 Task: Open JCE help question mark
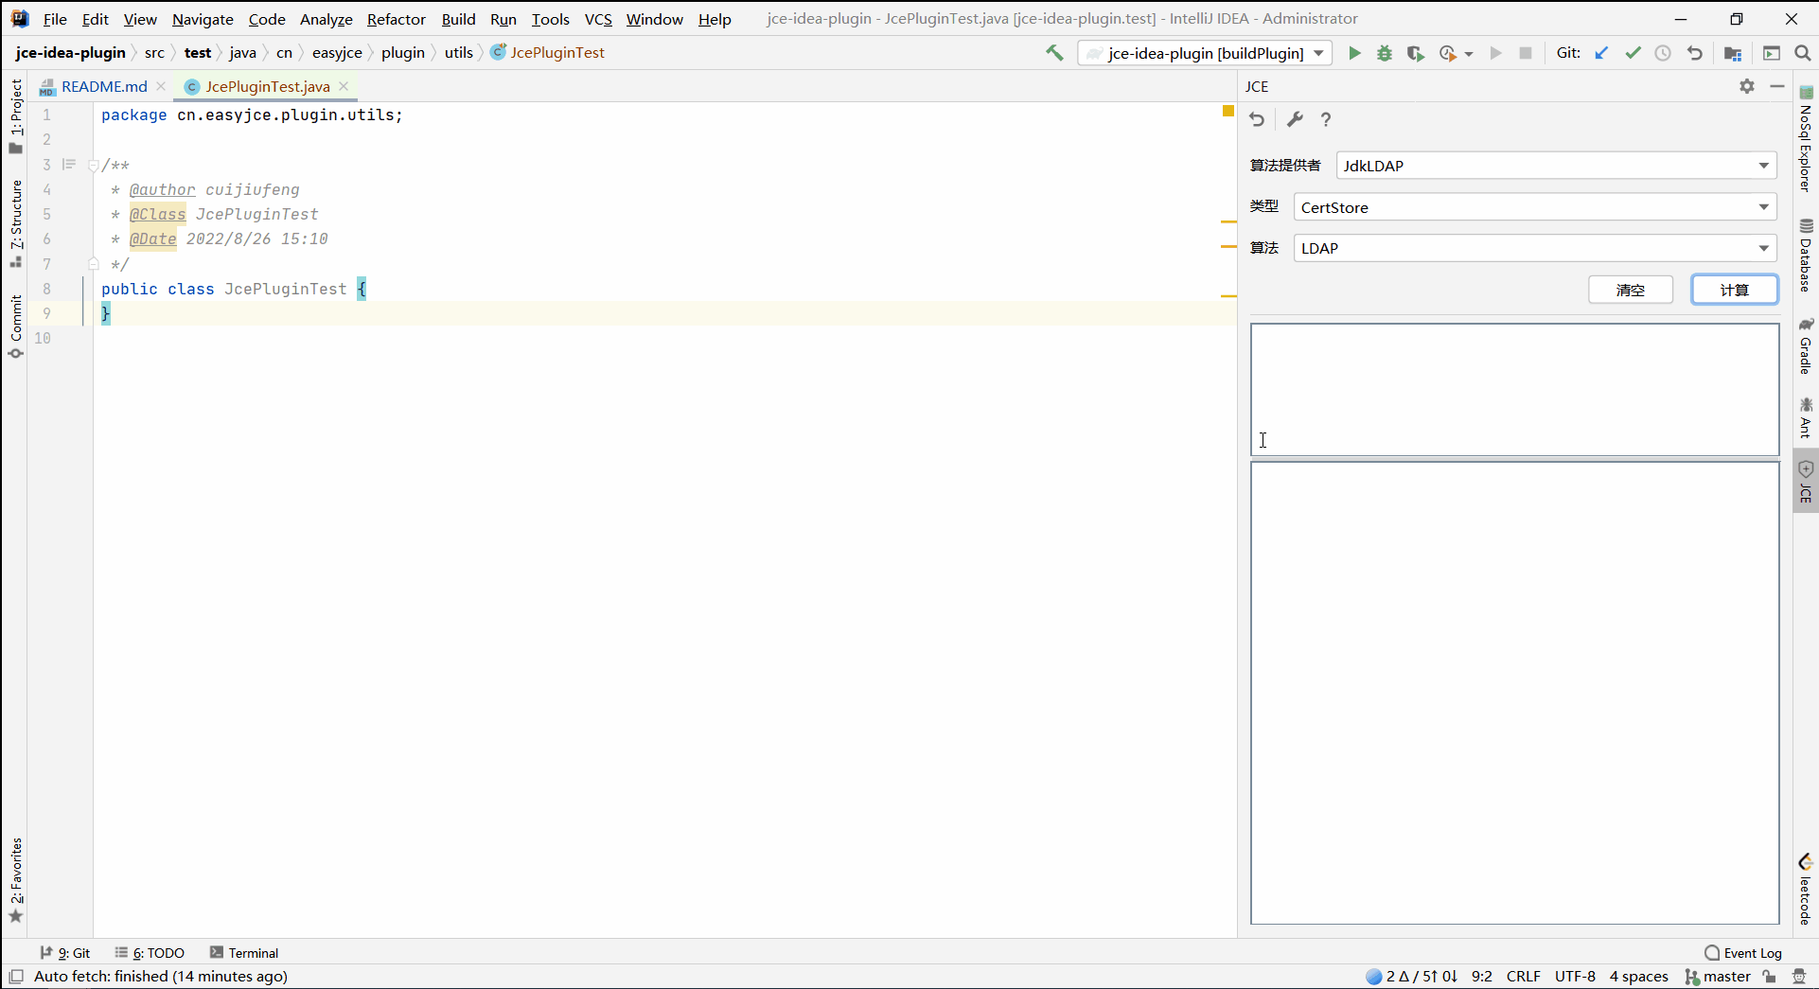(x=1326, y=119)
